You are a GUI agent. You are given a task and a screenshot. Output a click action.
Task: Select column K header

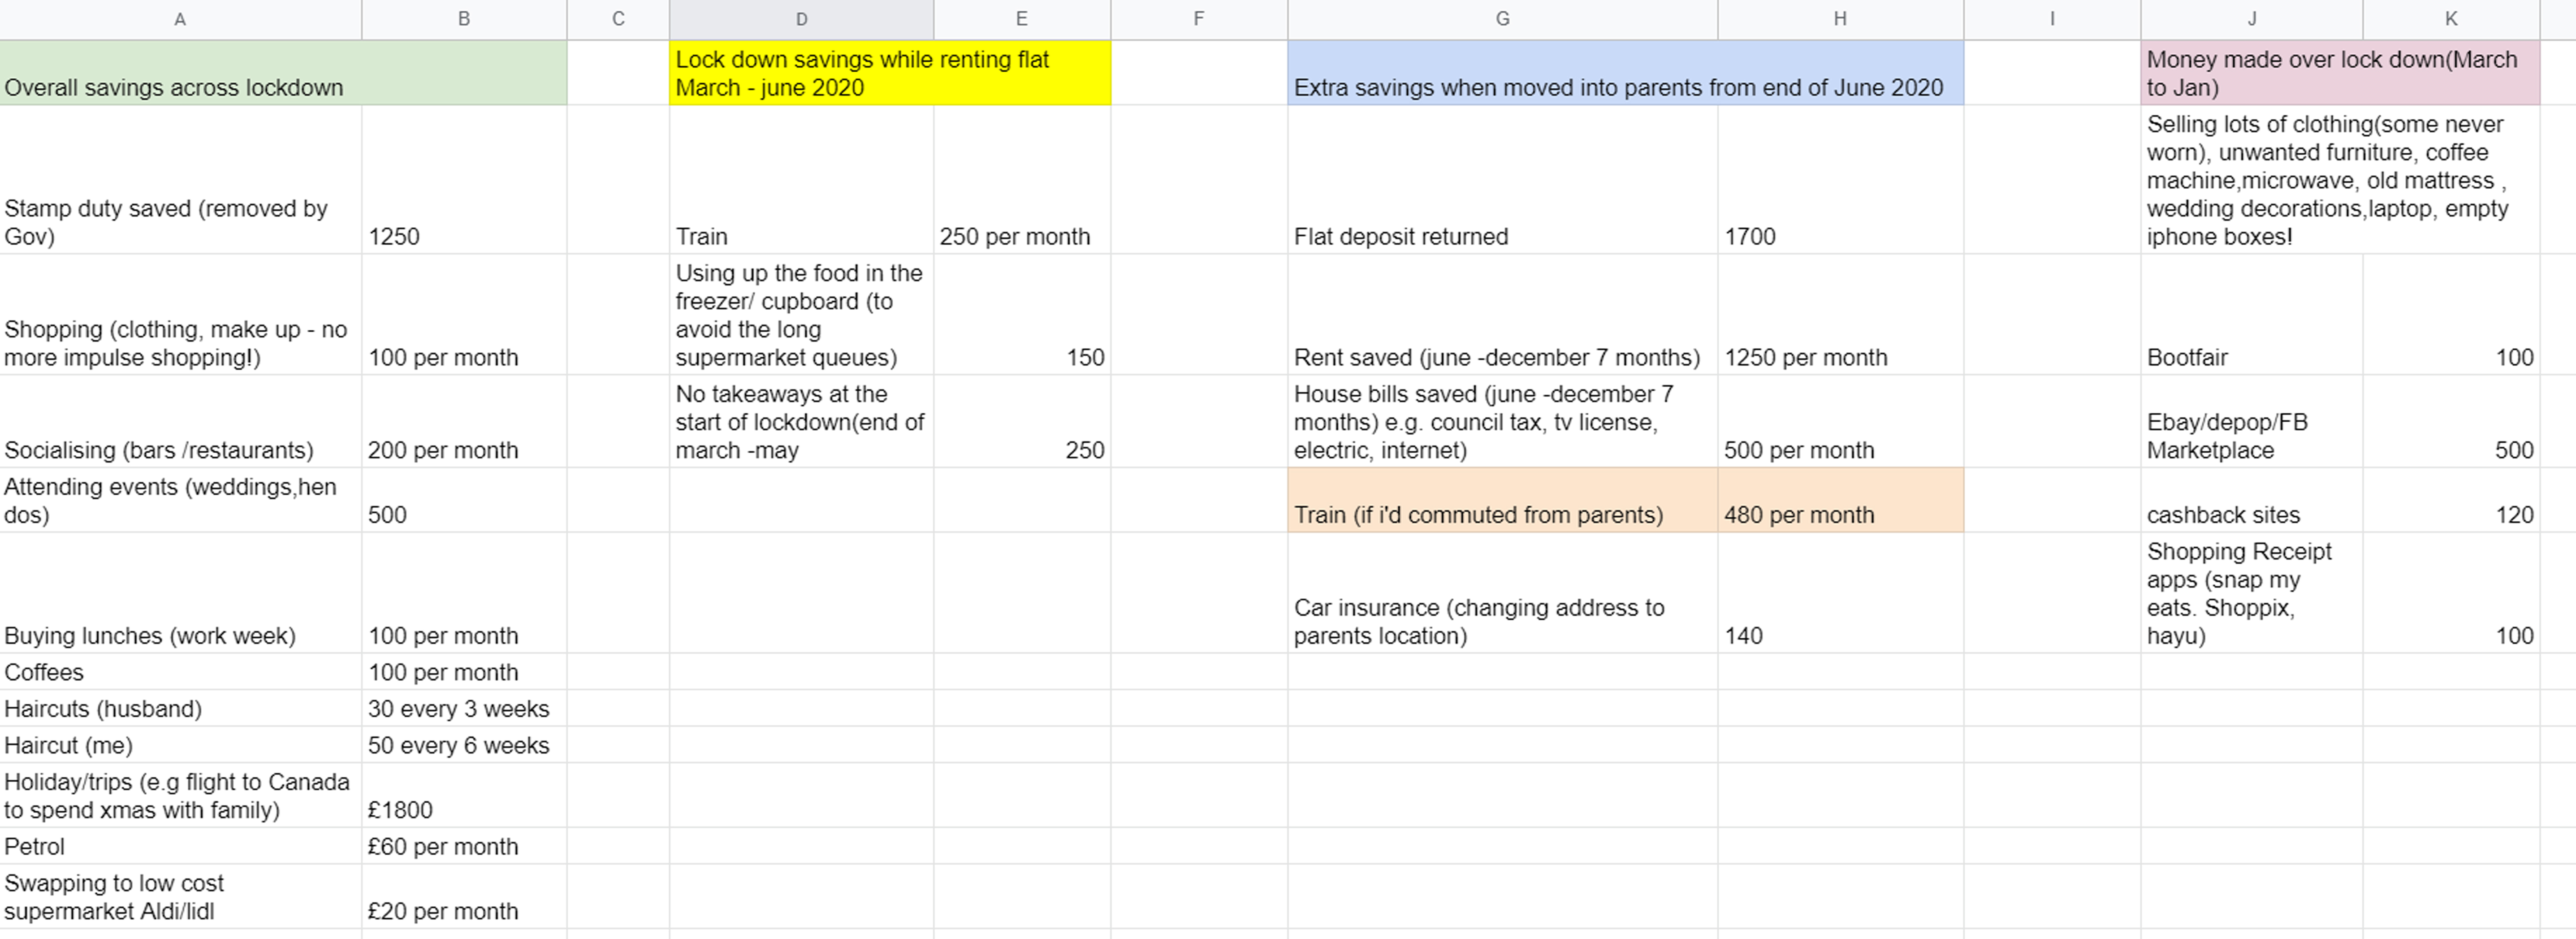click(x=2451, y=19)
